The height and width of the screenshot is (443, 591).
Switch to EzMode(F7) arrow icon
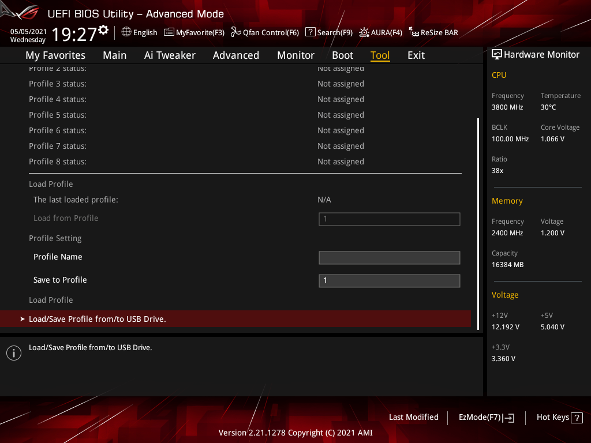point(508,418)
